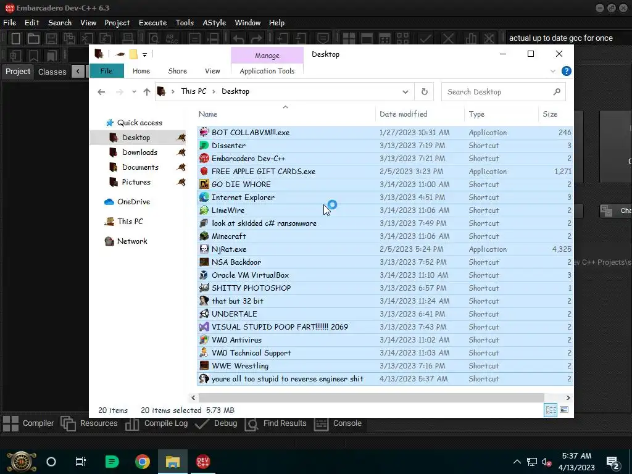This screenshot has height=474, width=632.
Task: Click Dev-C++ undo toolbar icon
Action: click(238, 39)
